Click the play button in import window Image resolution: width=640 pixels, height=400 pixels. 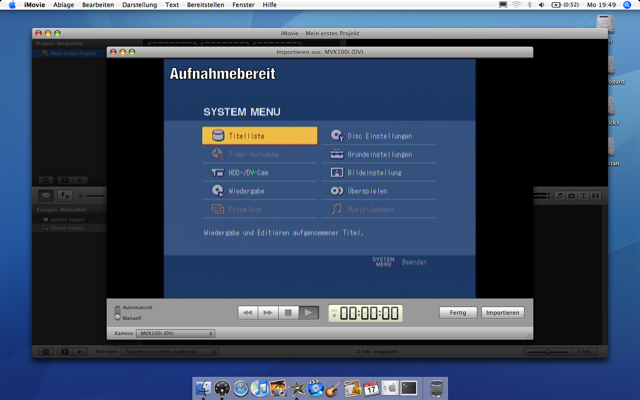pyautogui.click(x=309, y=313)
